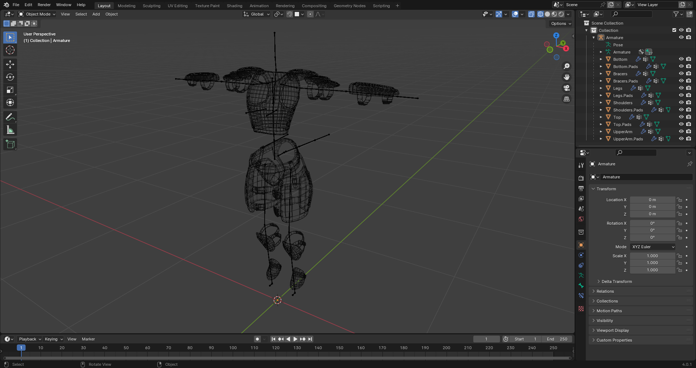Screen dimensions: 696x368
Task: Activate the Annotate pencil tool
Action: pyautogui.click(x=10, y=117)
